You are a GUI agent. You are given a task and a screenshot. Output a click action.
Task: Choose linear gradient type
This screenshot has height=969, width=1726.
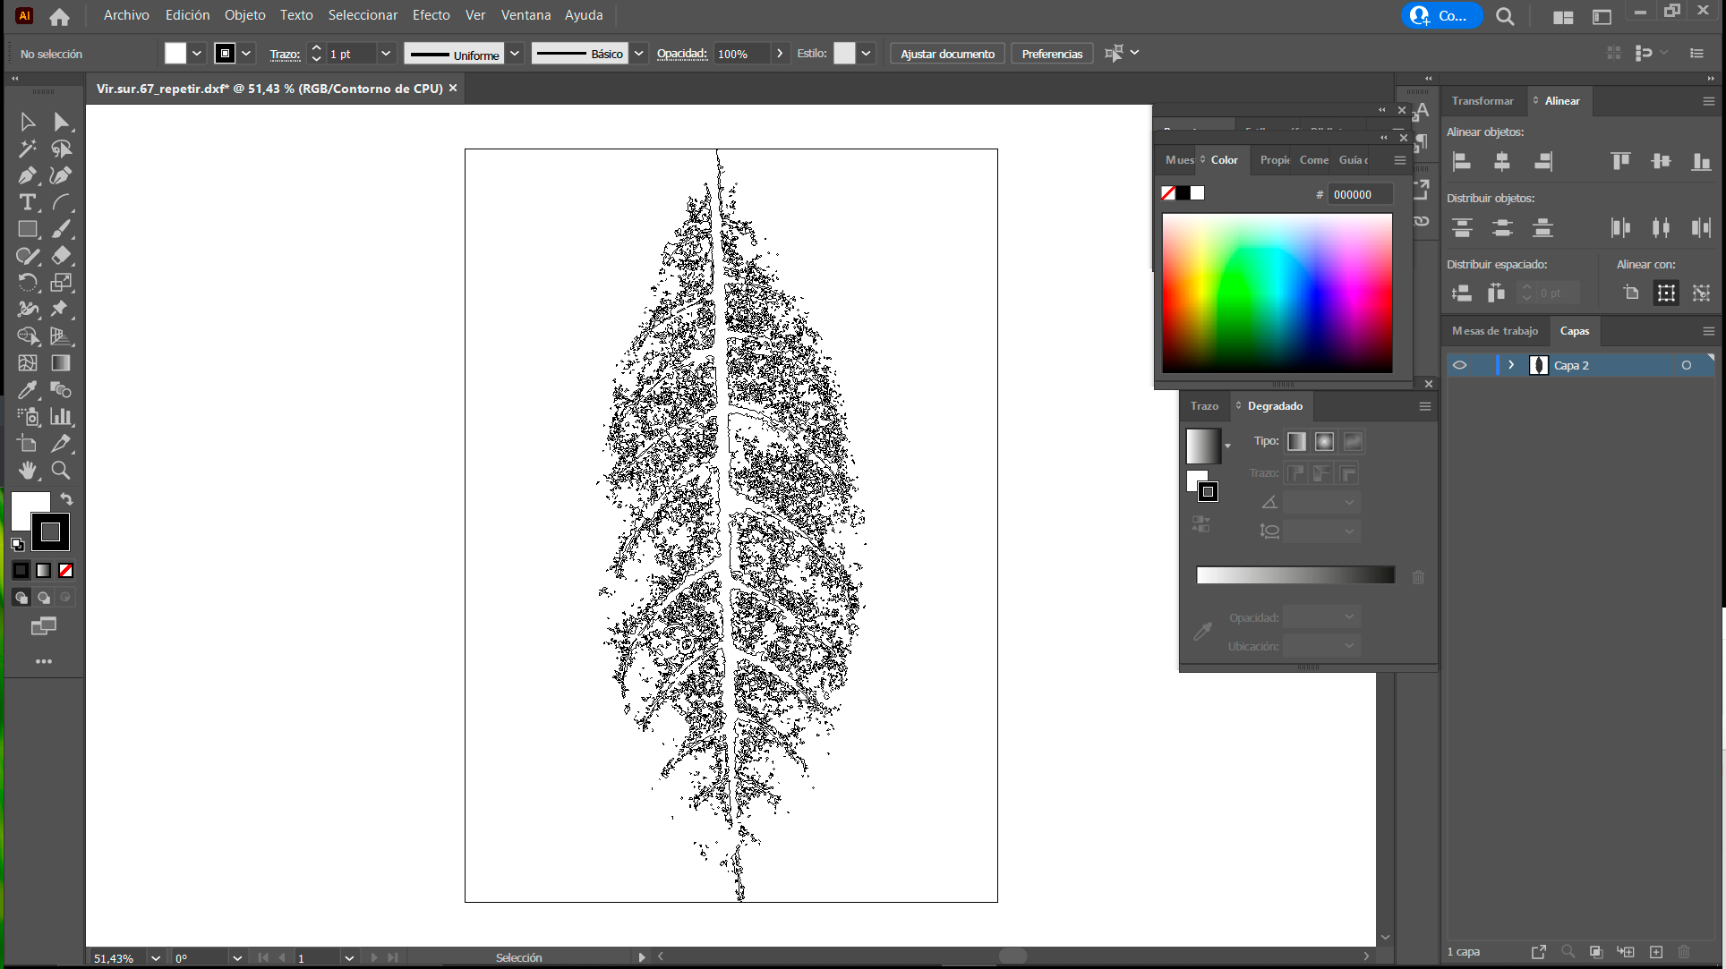pyautogui.click(x=1296, y=441)
